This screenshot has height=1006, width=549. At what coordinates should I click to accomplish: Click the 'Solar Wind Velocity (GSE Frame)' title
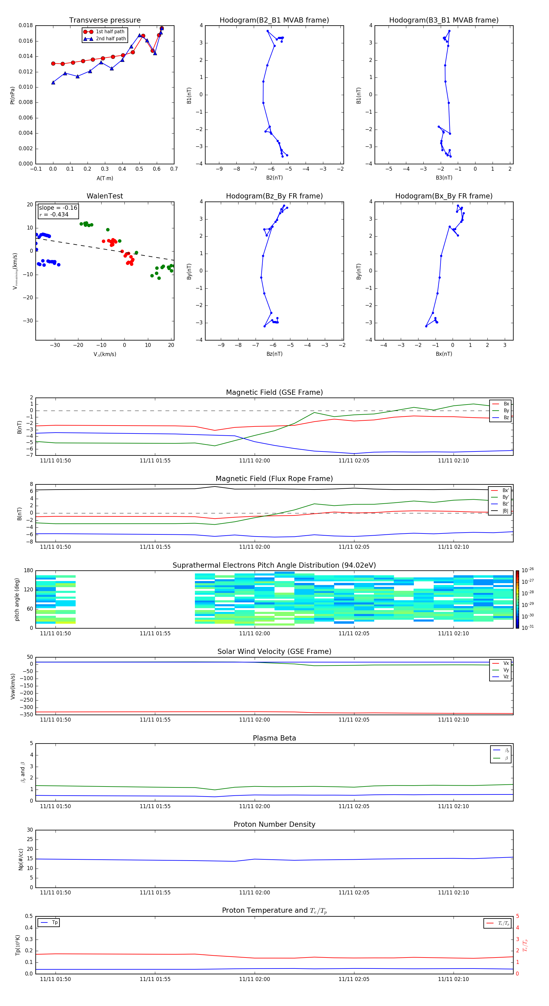click(274, 651)
